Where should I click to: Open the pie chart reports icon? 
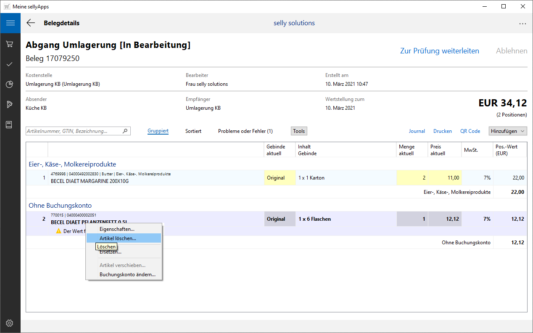click(10, 85)
